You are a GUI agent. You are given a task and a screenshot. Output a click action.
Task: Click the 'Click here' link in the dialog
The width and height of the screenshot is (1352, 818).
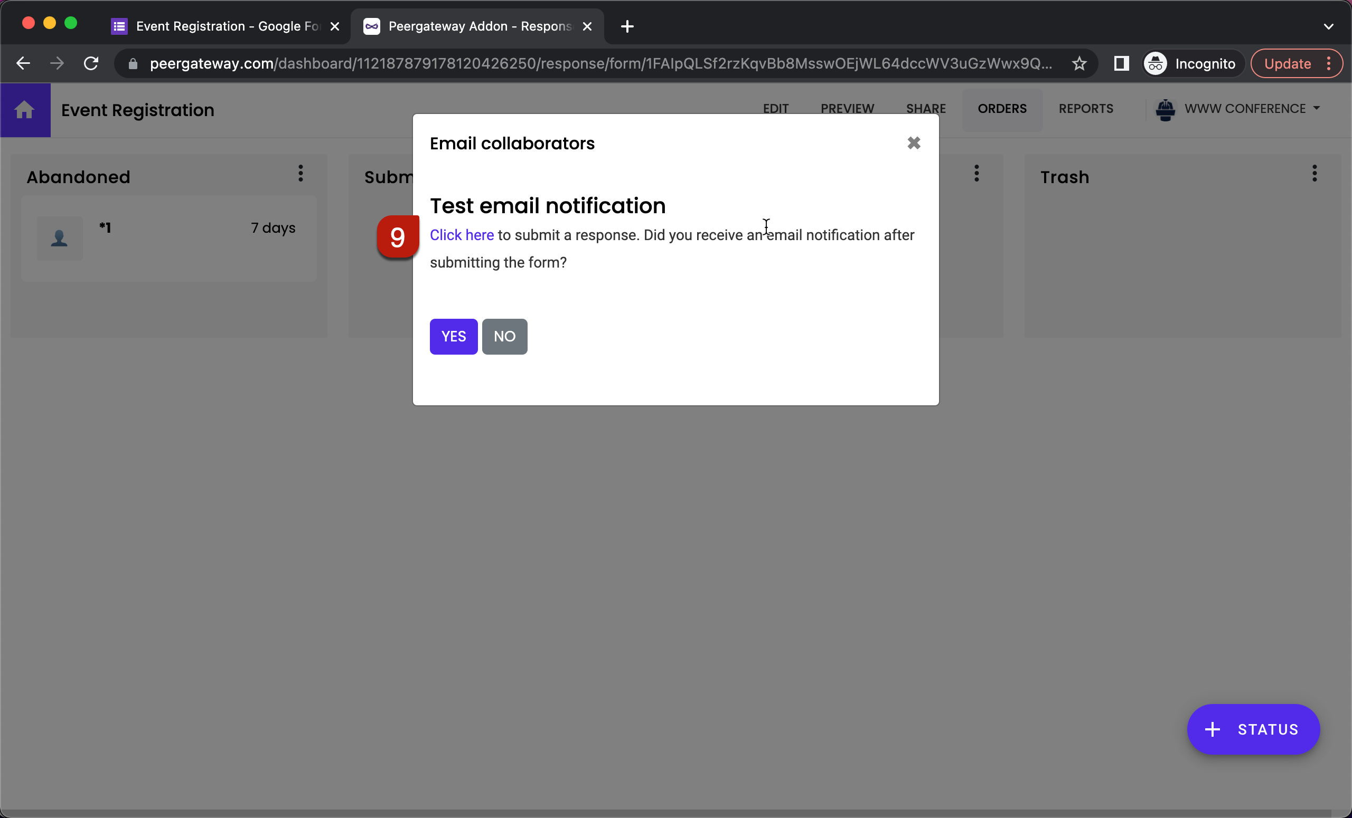(462, 235)
